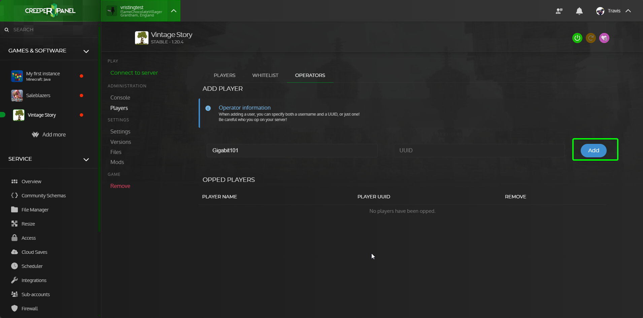Expand the vristingtest server selector chevron
The height and width of the screenshot is (318, 643).
(x=174, y=11)
